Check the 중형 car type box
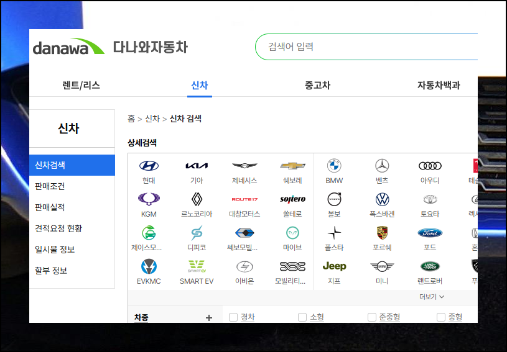507x352 pixels. click(441, 317)
